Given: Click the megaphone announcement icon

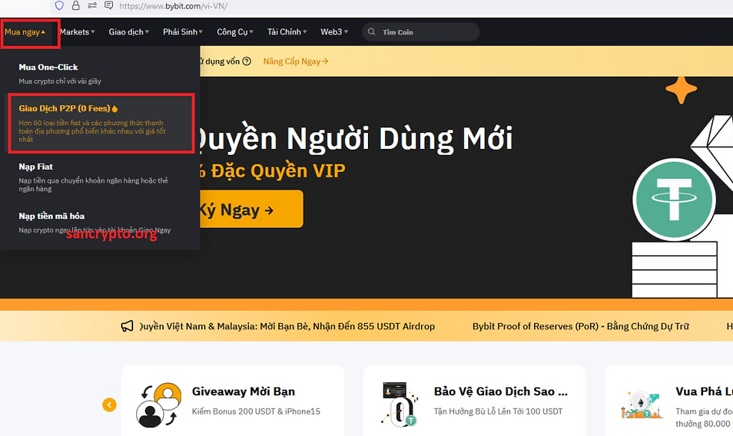Looking at the screenshot, I should click(127, 326).
